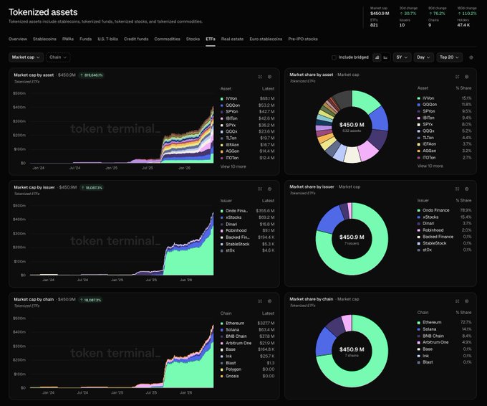Click StableStock row in Market cap by issuer legend
This screenshot has height=406, width=487.
pyautogui.click(x=247, y=244)
